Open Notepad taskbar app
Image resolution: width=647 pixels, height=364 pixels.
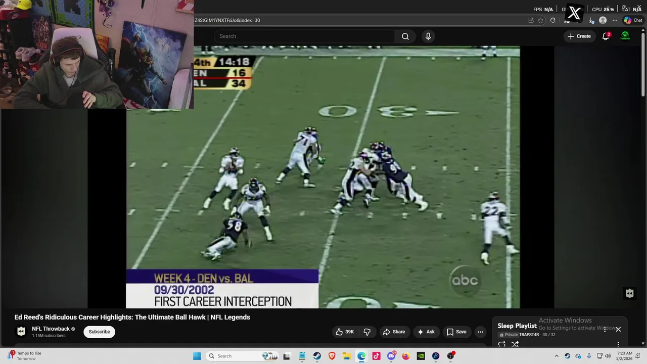[302, 356]
